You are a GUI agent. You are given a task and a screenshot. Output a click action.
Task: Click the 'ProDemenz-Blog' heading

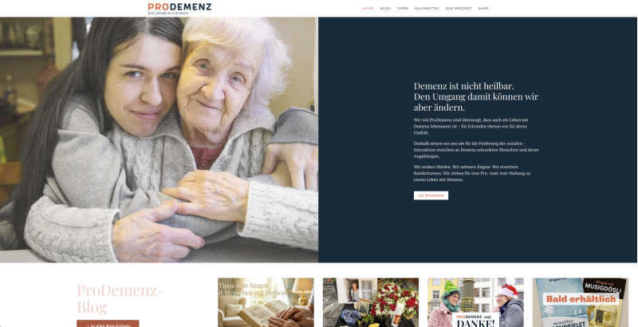point(120,299)
